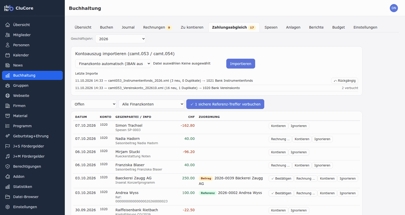Click Rückgängig for the Instrumentenfonds import
405x215 pixels.
tap(345, 81)
